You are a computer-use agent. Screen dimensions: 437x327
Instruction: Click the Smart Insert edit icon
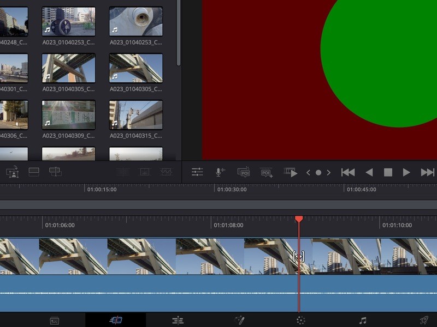[x=12, y=172]
